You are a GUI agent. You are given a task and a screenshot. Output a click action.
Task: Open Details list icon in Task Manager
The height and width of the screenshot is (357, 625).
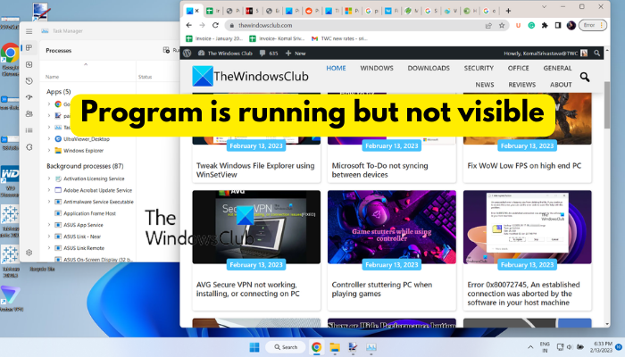[x=29, y=130]
